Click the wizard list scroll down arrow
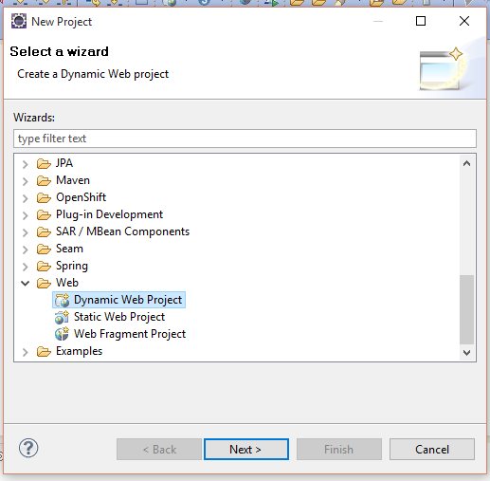Screen dimensions: 490x481 (x=466, y=352)
